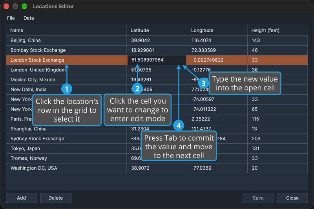314x209 pixels.
Task: Click the Close button
Action: click(x=292, y=198)
